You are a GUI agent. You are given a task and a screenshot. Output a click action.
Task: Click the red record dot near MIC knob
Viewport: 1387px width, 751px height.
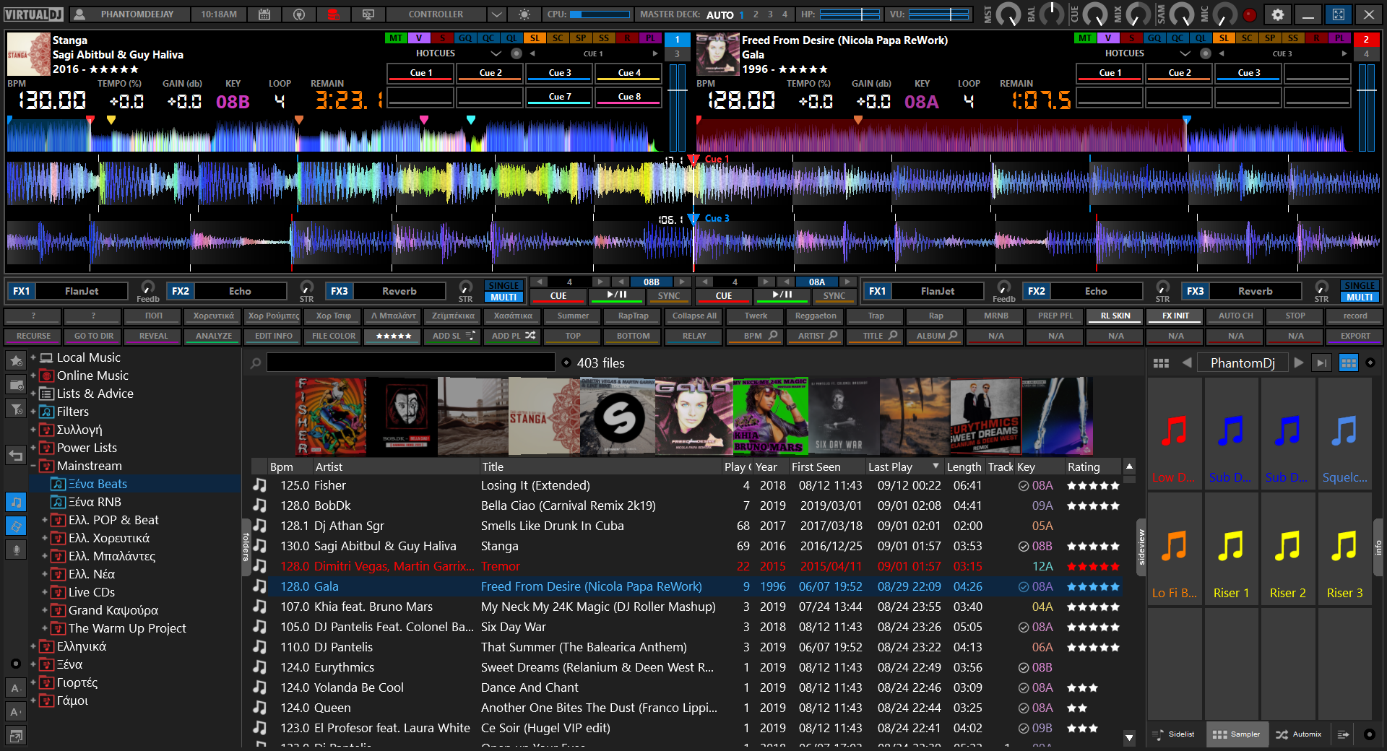[x=1249, y=14]
